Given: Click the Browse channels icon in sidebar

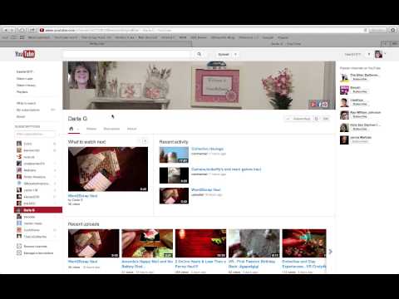Looking at the screenshot, I should coord(19,246).
